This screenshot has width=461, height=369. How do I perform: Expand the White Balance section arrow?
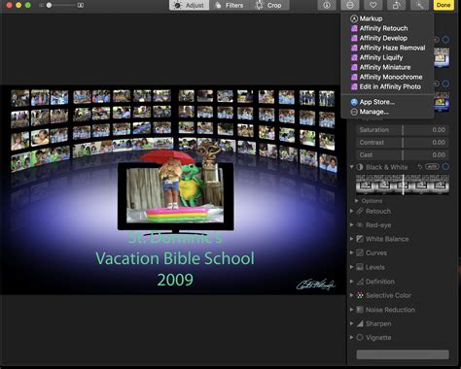351,239
